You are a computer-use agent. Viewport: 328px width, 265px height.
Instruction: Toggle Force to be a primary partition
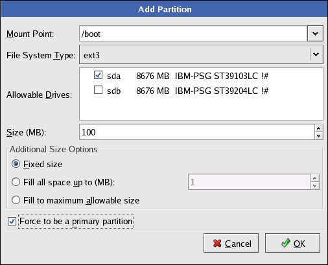pyautogui.click(x=12, y=222)
